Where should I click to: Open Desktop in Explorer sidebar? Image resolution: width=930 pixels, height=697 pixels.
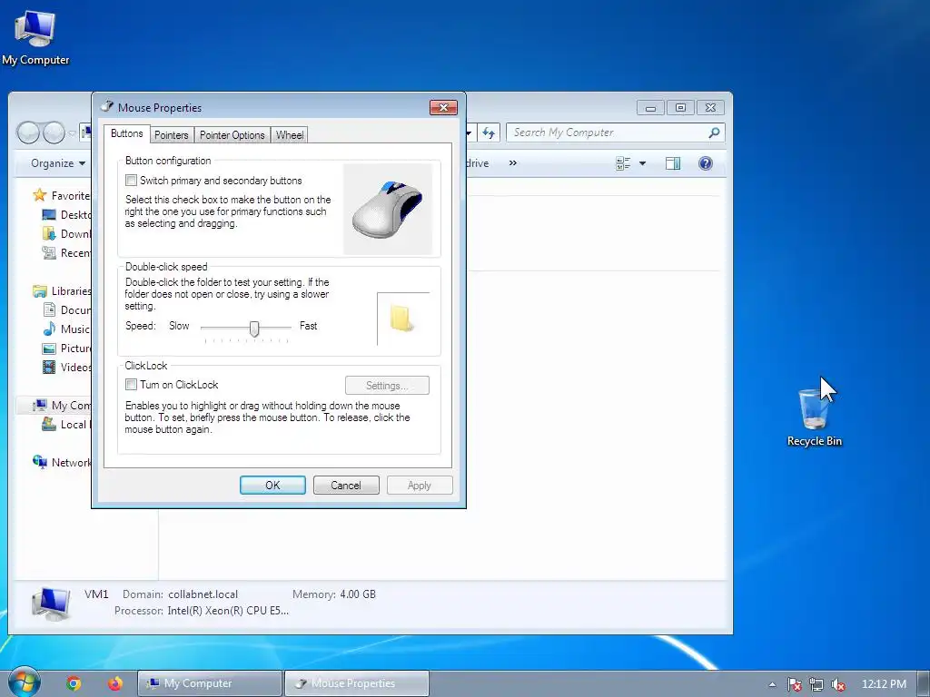coord(66,214)
